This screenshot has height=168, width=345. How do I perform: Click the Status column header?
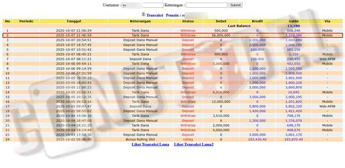coord(188,21)
